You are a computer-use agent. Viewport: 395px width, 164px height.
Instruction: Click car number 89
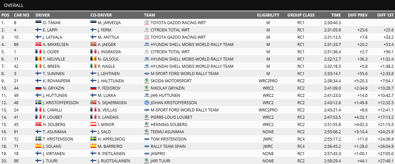pos(16,45)
